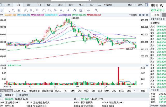This screenshot has height=107, width=166.
Task: Select the ENE indicator
Action: pos(129,91)
